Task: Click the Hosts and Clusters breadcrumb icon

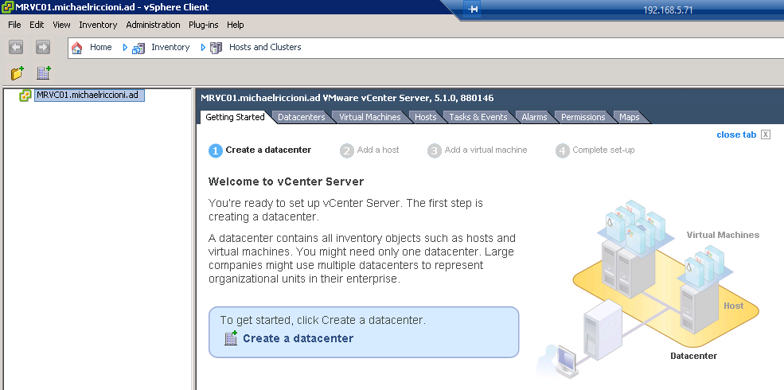Action: (x=216, y=48)
